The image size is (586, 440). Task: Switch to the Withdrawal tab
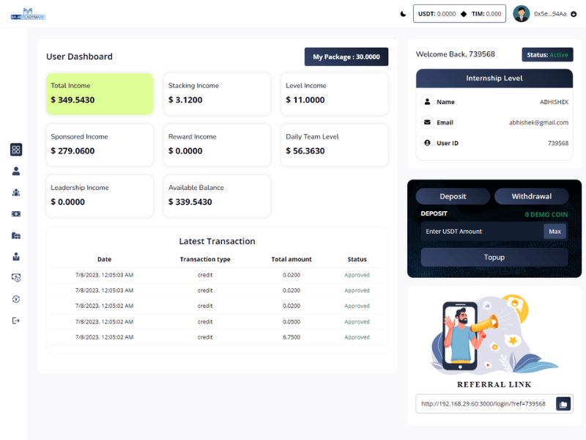coord(532,197)
